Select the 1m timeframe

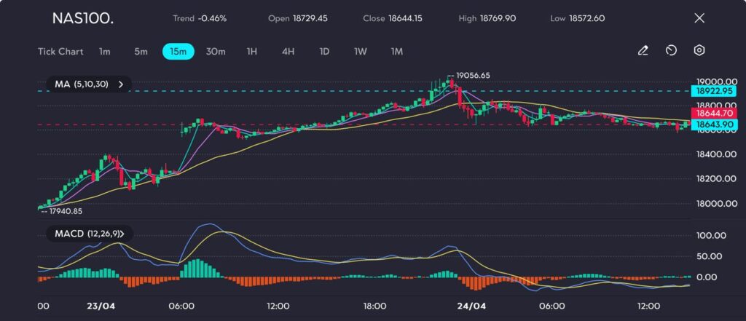(105, 52)
